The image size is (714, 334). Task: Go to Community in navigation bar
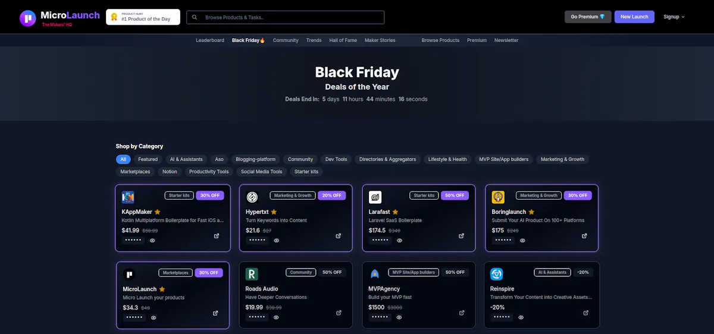point(286,40)
